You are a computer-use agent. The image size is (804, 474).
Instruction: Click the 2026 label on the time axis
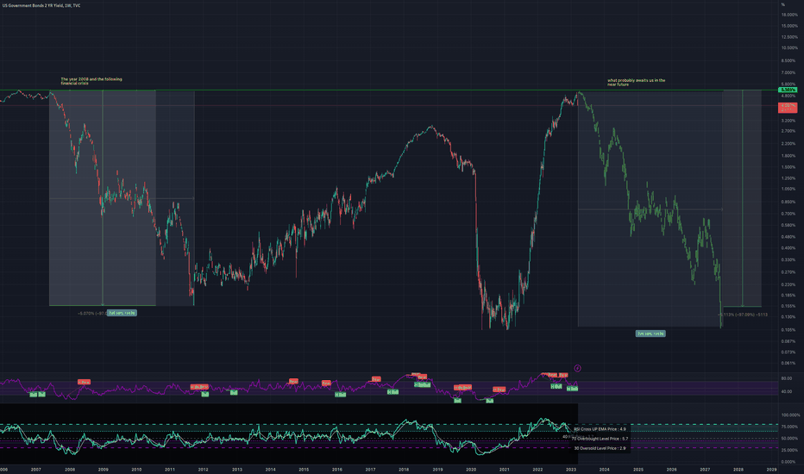coord(671,470)
